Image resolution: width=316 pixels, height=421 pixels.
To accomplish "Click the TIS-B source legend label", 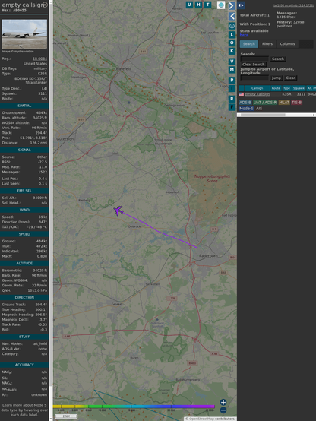I will (297, 103).
